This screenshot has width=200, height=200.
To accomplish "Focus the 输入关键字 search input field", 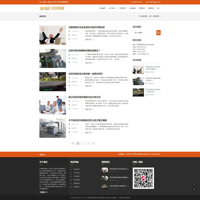I will [145, 33].
